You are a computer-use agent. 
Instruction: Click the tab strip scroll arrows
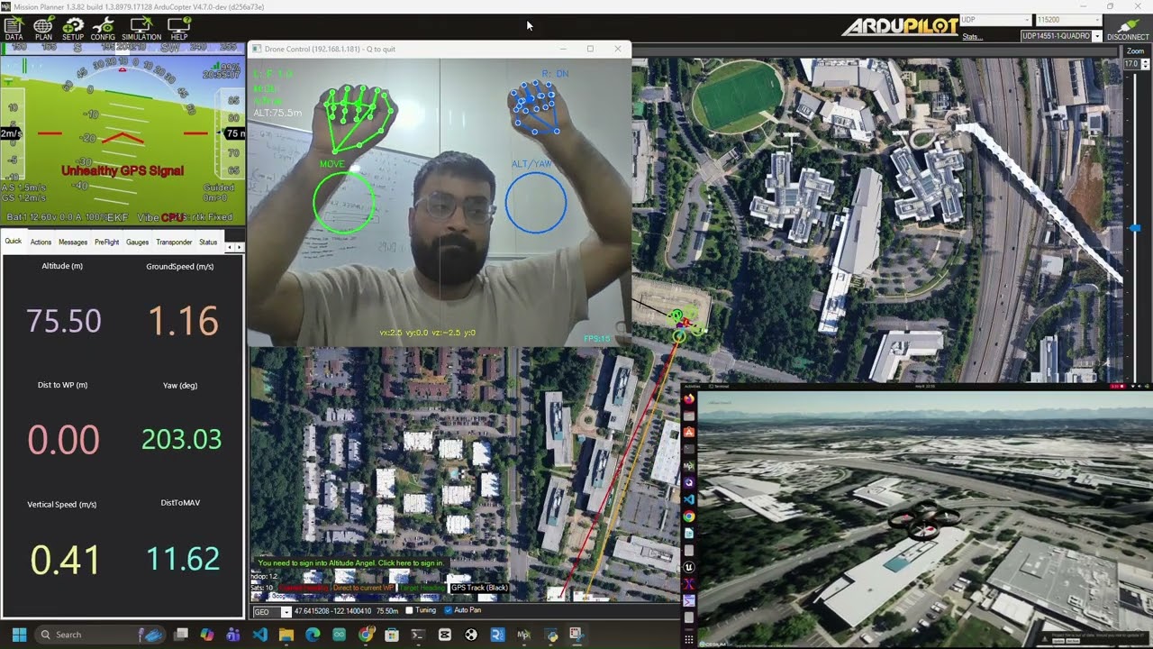click(x=234, y=246)
